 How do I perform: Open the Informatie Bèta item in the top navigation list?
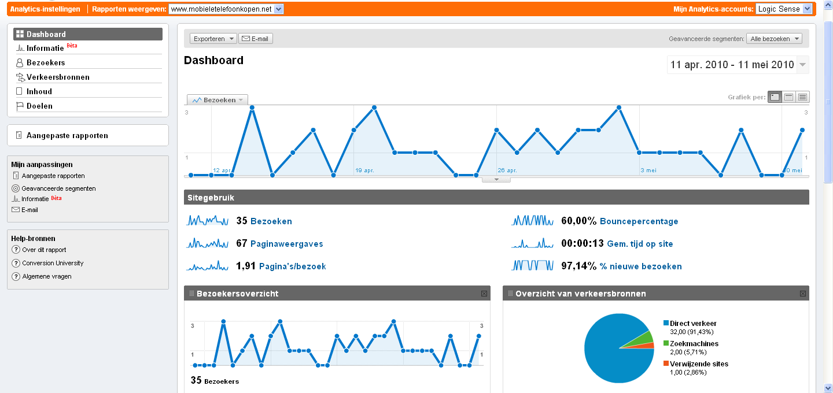point(88,48)
